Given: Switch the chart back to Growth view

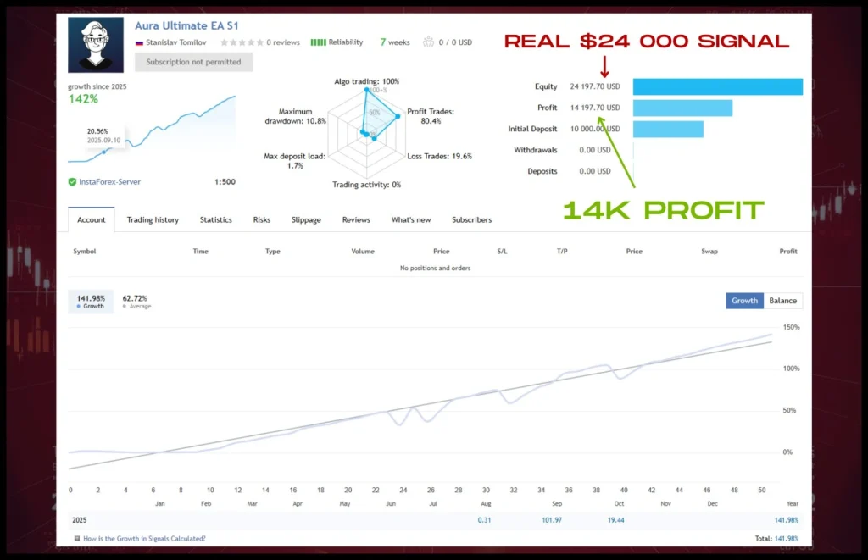Looking at the screenshot, I should [x=743, y=301].
